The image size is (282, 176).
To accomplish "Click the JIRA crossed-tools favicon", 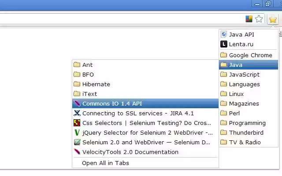I will (x=77, y=113).
